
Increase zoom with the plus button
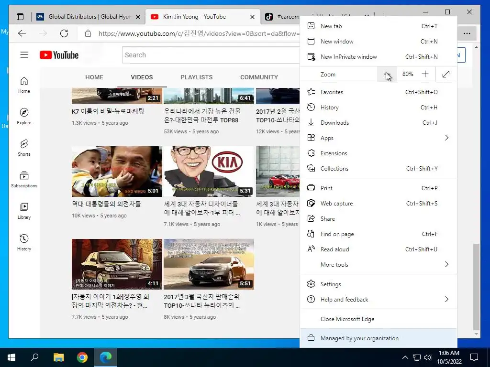[425, 74]
